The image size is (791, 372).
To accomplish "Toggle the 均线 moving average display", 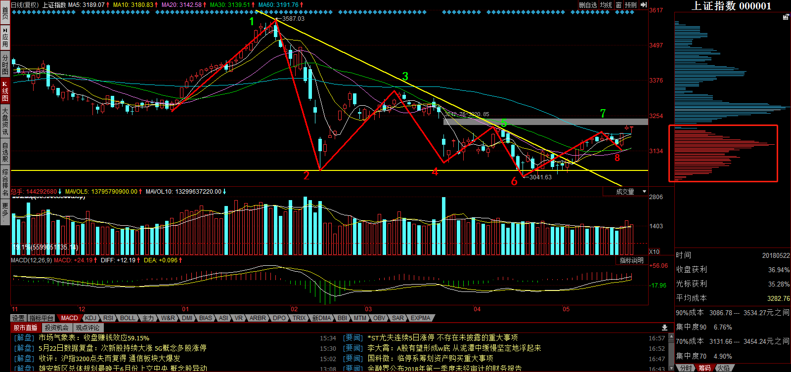I will coord(606,5).
